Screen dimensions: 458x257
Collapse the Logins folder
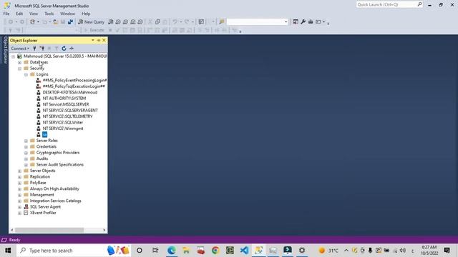[26, 74]
